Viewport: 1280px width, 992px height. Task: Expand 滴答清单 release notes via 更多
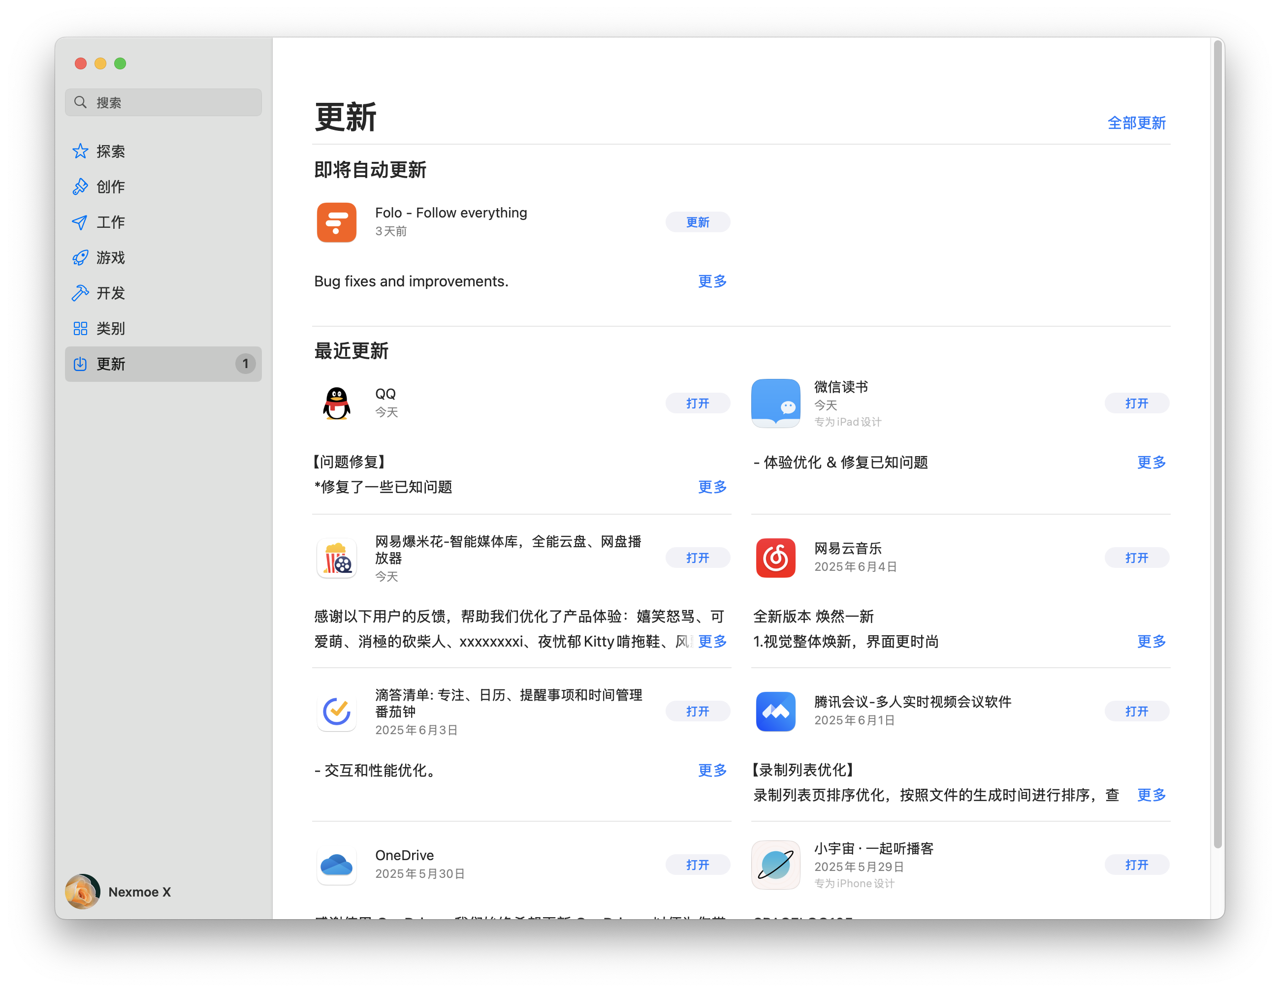[x=712, y=771]
